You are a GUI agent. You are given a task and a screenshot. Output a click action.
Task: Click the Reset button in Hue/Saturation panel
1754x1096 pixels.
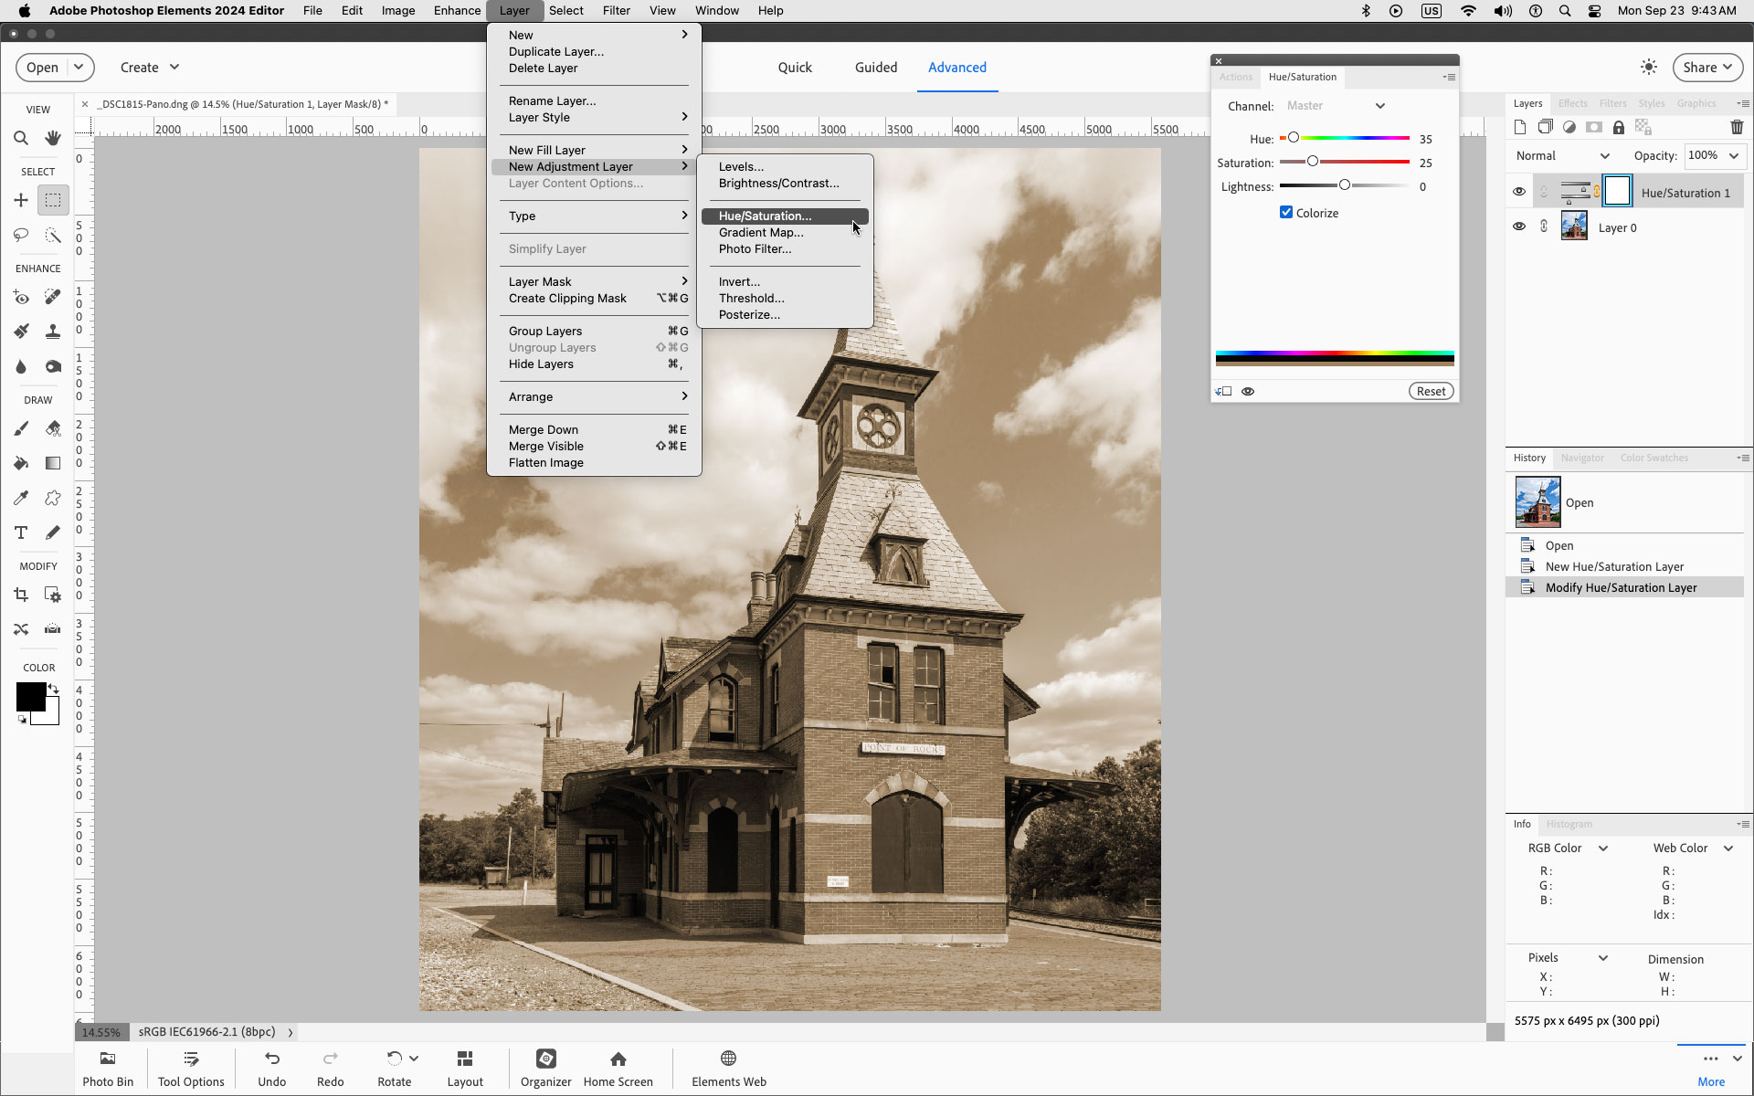[x=1430, y=391]
